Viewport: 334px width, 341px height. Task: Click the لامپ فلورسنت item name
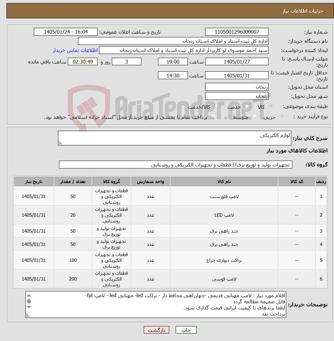pyautogui.click(x=224, y=196)
